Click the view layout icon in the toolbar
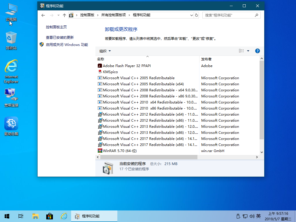This screenshot has width=296, height=222. (241, 51)
